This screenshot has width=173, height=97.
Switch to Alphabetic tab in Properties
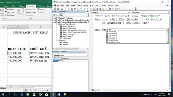pos(56,58)
